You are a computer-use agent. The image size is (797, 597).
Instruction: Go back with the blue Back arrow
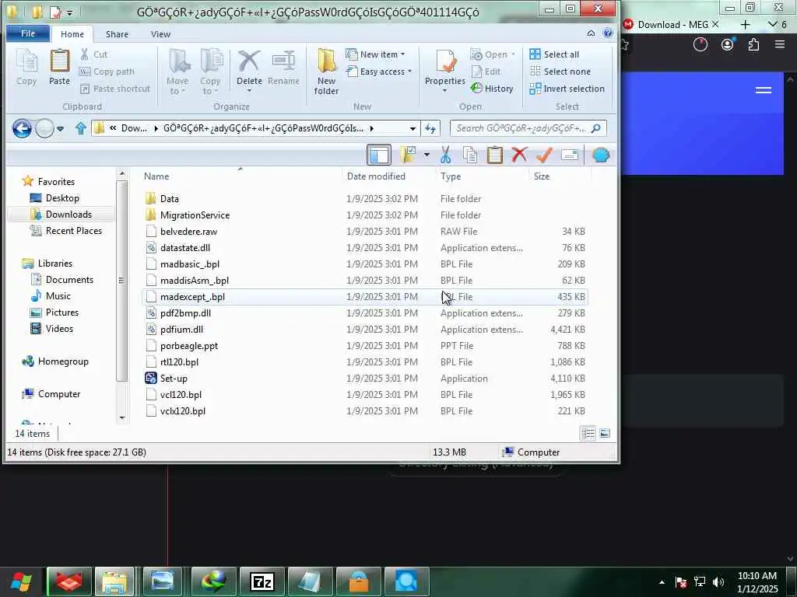(x=22, y=128)
